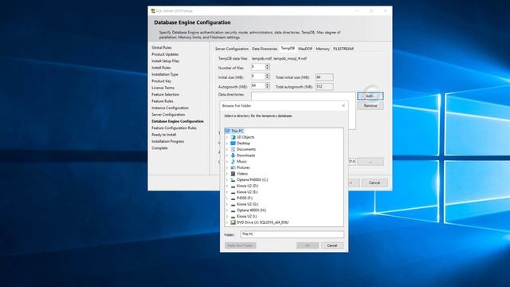Image resolution: width=510 pixels, height=287 pixels.
Task: Expand the DVD Drive SQL2016_x64_ENU node
Action: pos(227,222)
